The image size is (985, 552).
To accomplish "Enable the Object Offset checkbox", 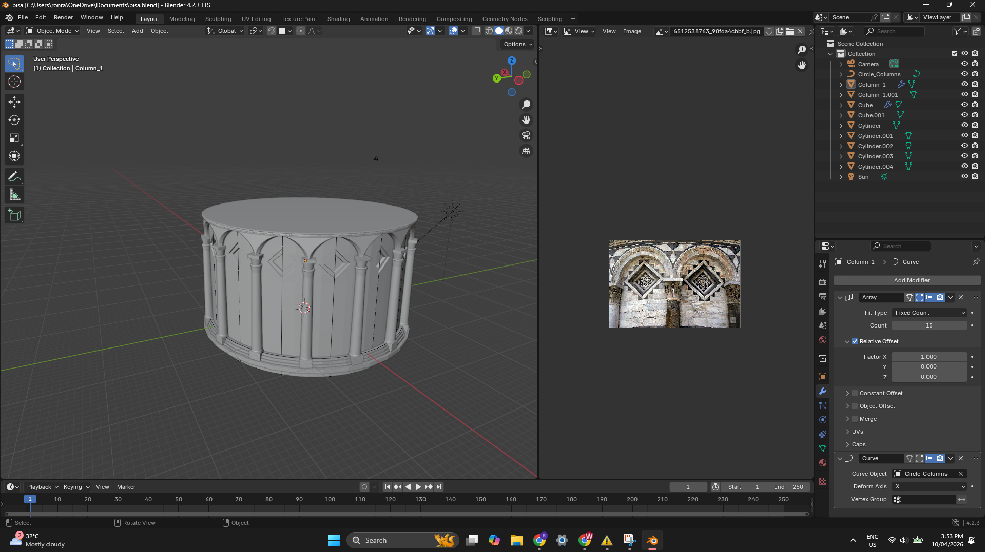I will [x=855, y=406].
